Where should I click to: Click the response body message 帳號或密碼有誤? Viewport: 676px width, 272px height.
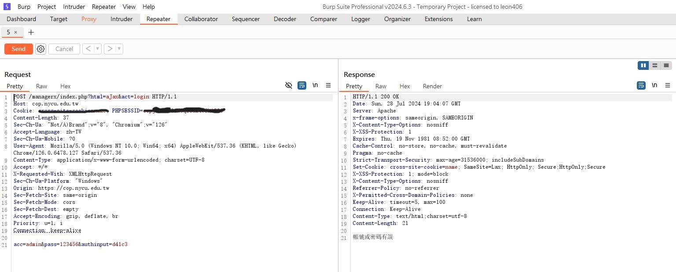tap(373, 237)
